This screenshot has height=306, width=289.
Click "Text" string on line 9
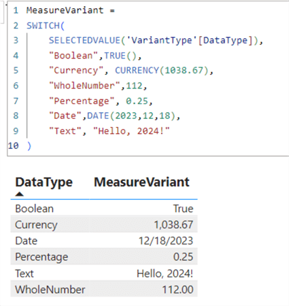65,131
